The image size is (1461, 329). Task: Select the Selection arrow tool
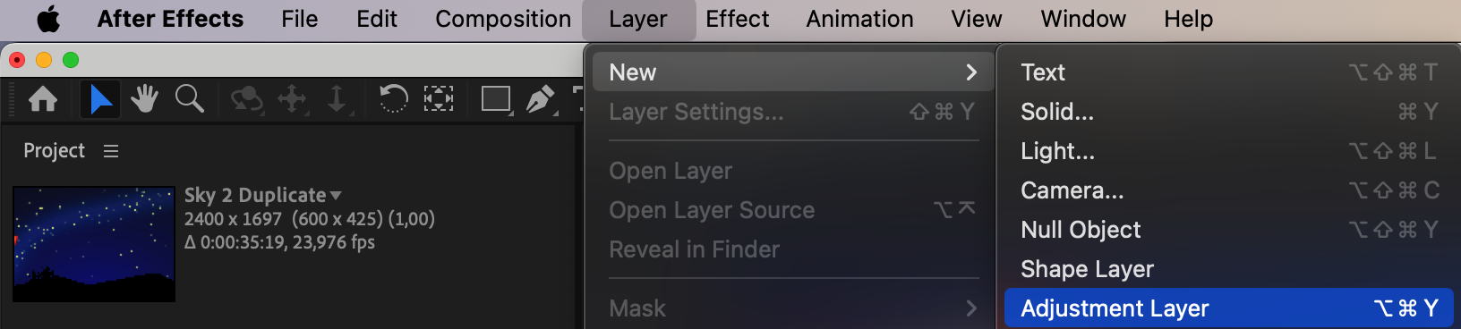pos(100,98)
